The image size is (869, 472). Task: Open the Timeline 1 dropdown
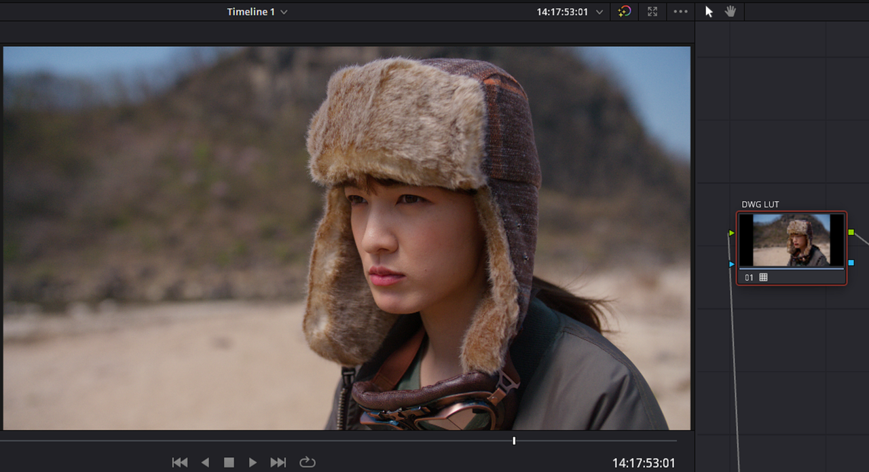[257, 12]
